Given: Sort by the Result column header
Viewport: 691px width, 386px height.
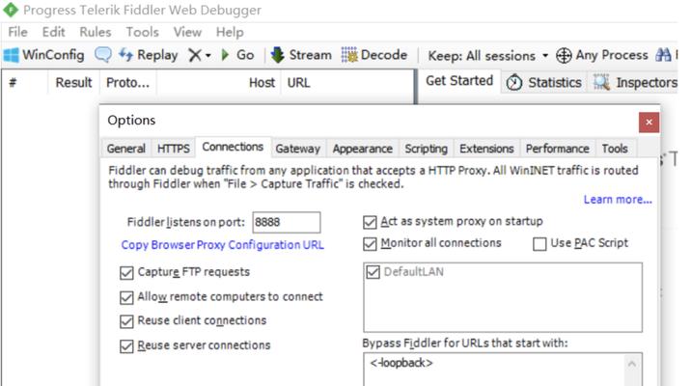Looking at the screenshot, I should (73, 82).
